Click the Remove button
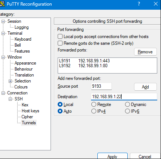Viewport: 161px width, 159px height. pos(145,52)
